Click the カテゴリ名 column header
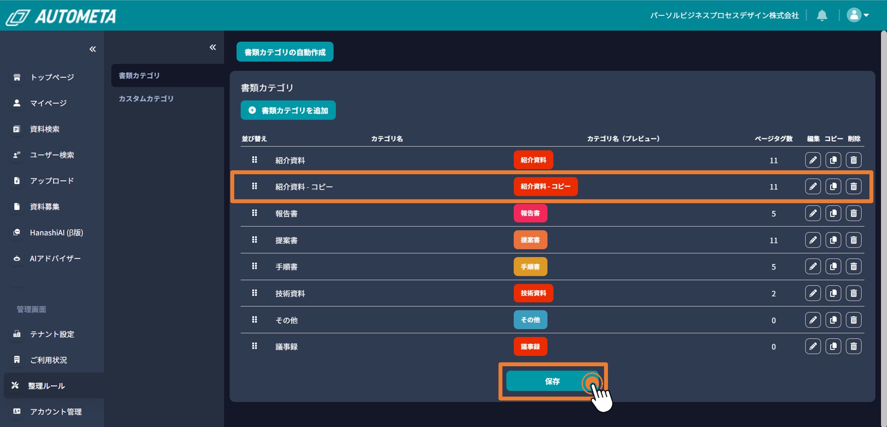This screenshot has width=887, height=427. 387,139
